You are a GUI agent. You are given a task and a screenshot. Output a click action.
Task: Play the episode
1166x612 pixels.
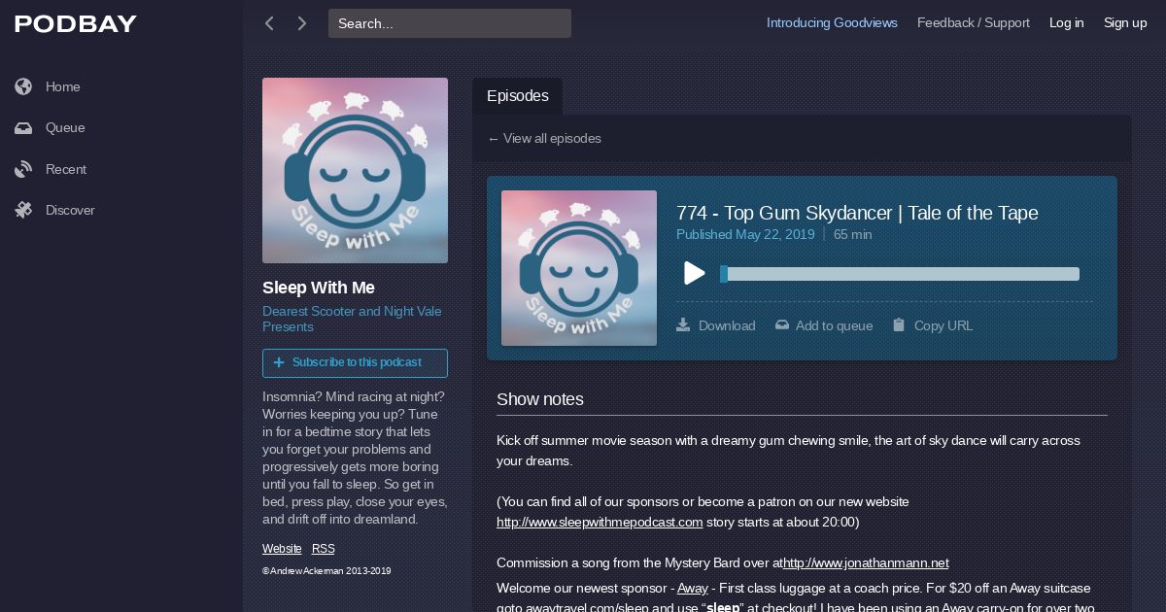point(694,274)
